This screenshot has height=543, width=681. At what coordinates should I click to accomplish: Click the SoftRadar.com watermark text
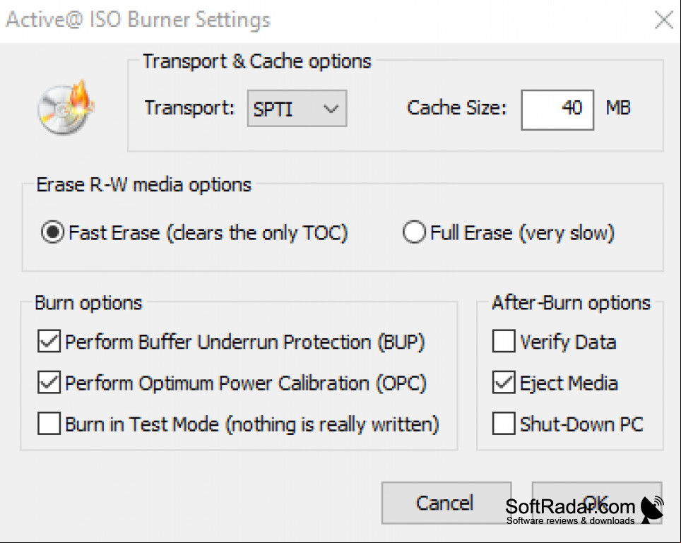pyautogui.click(x=570, y=507)
